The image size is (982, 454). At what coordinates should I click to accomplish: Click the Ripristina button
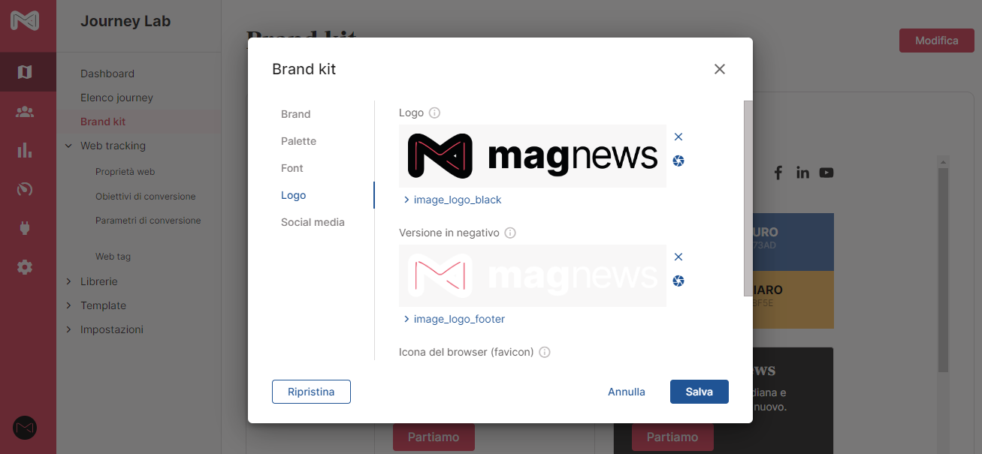(311, 392)
